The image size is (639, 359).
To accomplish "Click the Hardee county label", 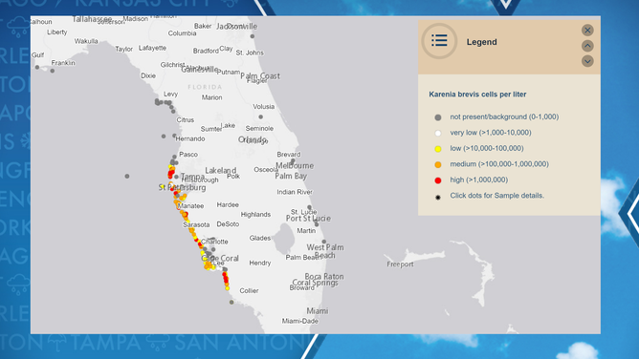I will coord(228,204).
